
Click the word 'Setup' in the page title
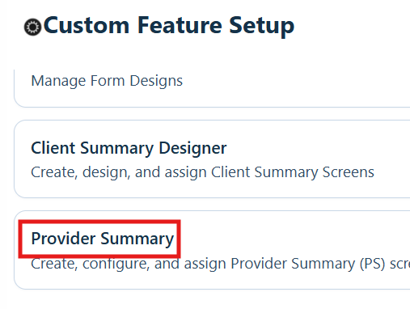tap(261, 26)
